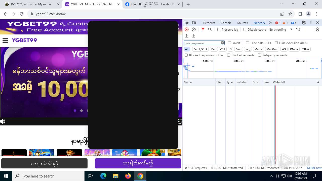Open DevTools three-dot customize menu

pos(311,23)
